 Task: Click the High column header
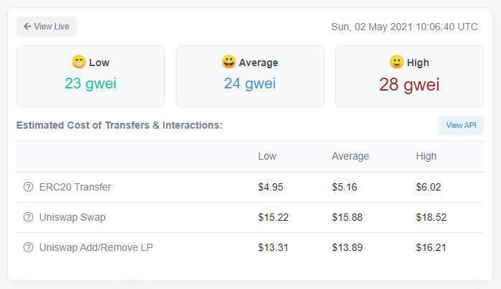pos(426,156)
